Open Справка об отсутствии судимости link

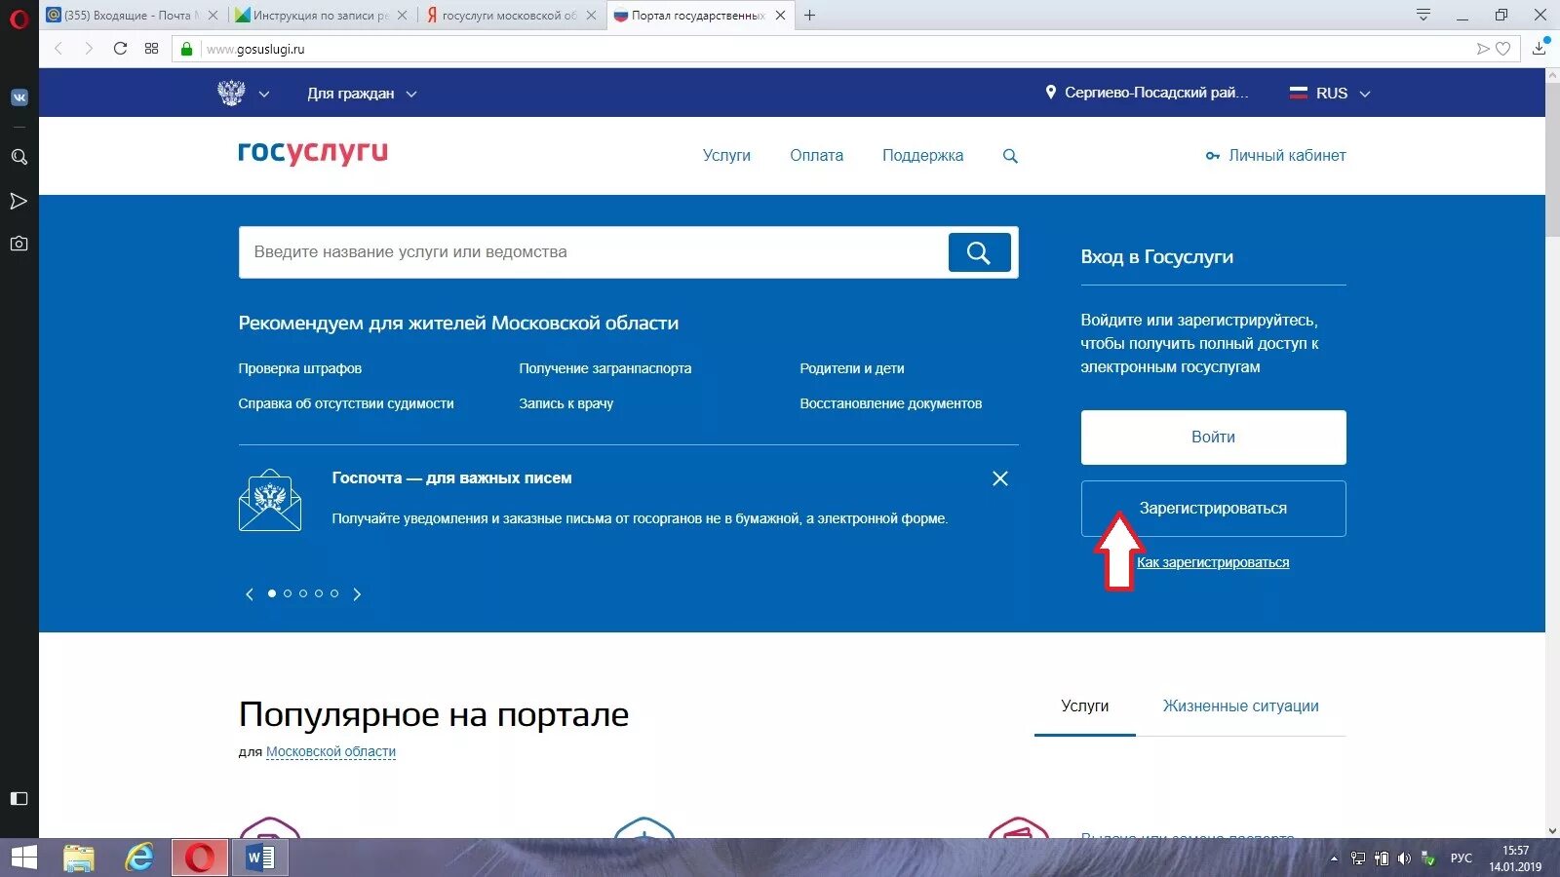tap(346, 403)
